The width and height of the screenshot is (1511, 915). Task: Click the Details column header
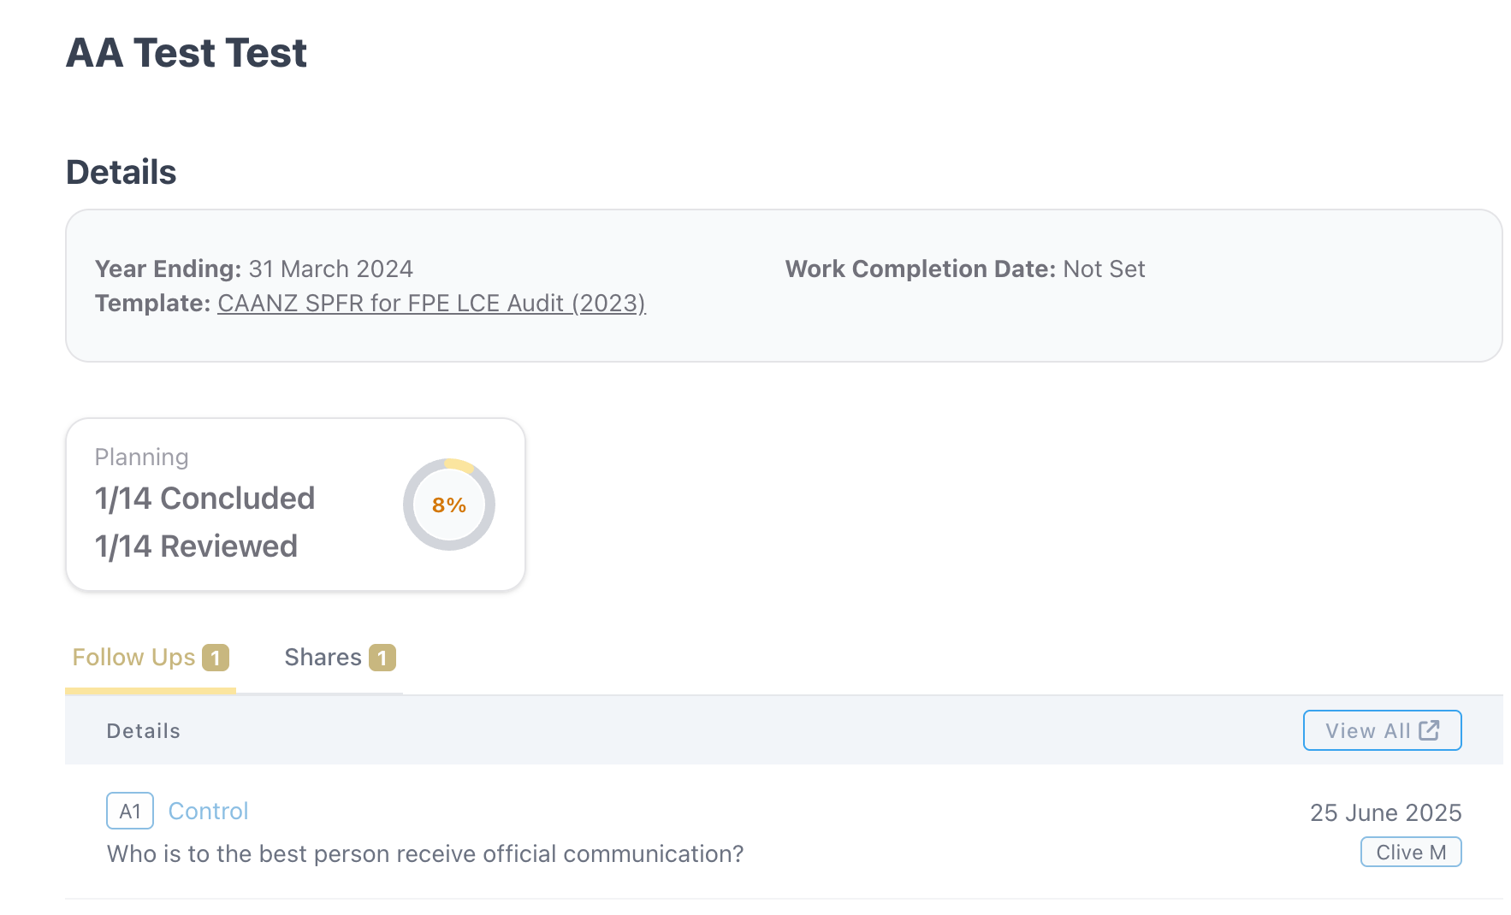tap(144, 731)
